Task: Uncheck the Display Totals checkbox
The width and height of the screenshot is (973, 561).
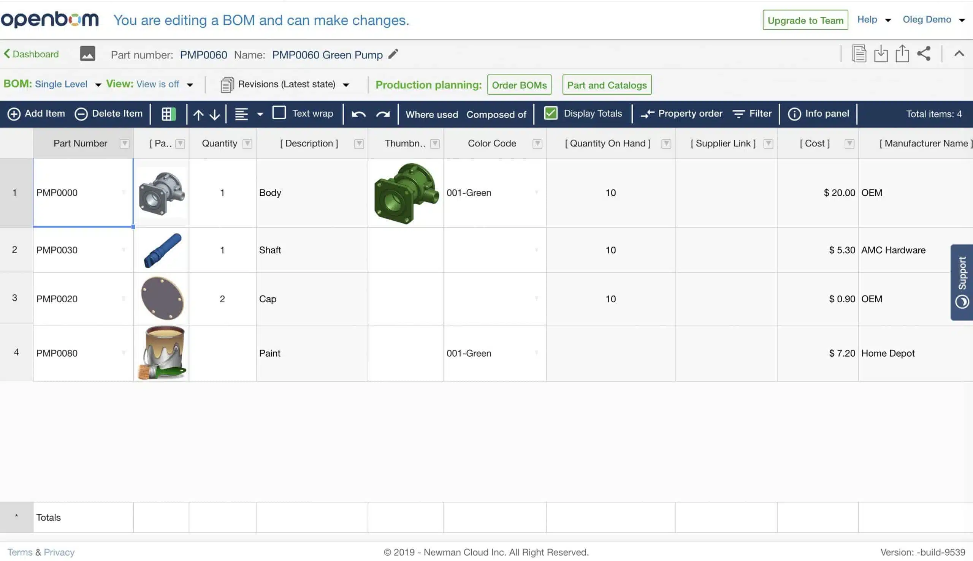Action: pyautogui.click(x=550, y=113)
